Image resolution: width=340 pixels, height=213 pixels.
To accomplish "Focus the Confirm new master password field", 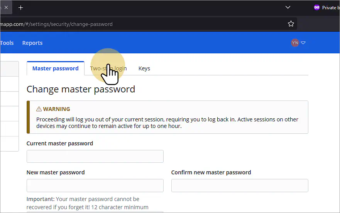I will [240, 186].
